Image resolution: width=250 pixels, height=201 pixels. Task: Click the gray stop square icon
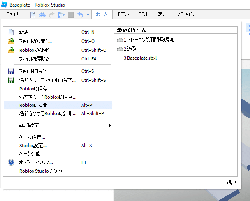coord(71,15)
